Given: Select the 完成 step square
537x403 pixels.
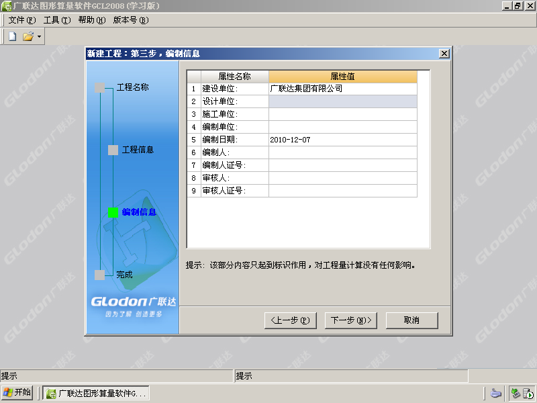Looking at the screenshot, I should click(99, 275).
